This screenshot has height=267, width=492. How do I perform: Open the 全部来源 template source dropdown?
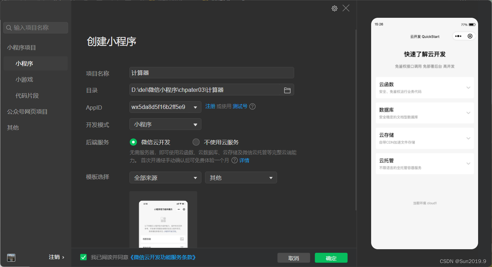point(165,178)
